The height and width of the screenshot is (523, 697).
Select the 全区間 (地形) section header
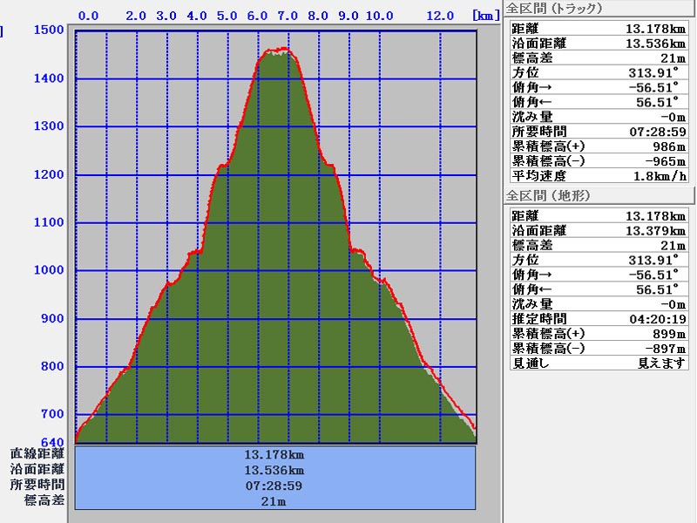[x=547, y=196]
